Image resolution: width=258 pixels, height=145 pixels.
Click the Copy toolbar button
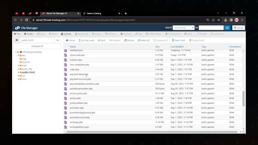point(41,34)
